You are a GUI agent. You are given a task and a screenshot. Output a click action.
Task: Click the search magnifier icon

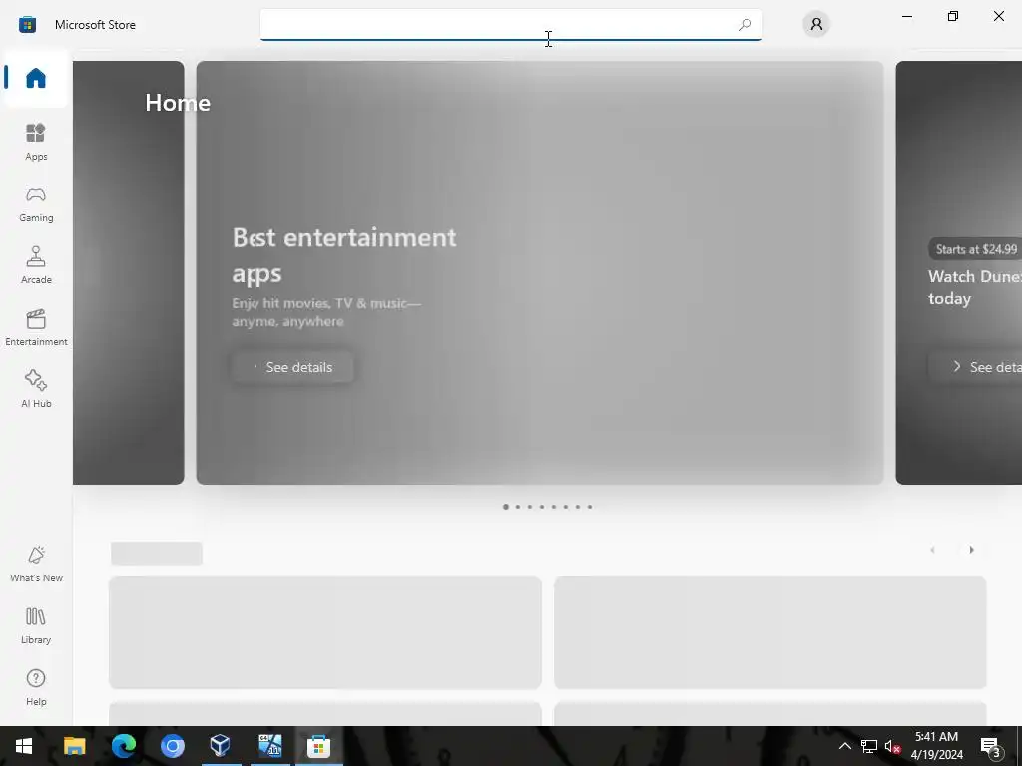[745, 25]
